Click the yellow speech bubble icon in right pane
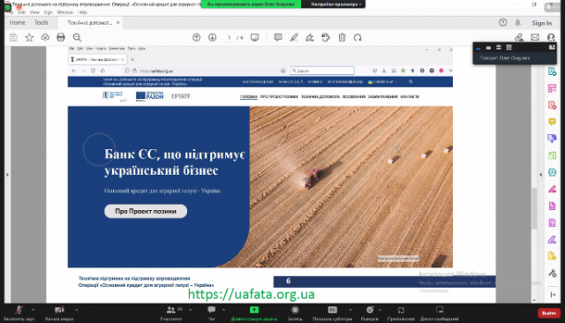Screen dimensions: 565x323 pyautogui.click(x=552, y=122)
